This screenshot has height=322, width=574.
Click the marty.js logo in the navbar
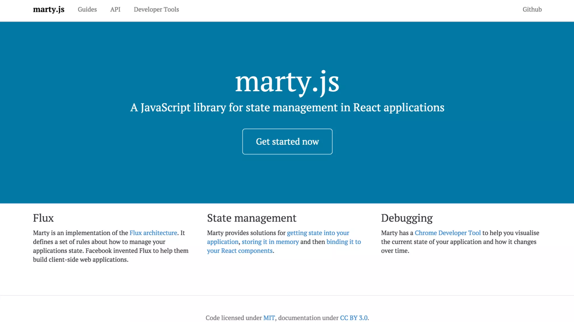coord(48,9)
